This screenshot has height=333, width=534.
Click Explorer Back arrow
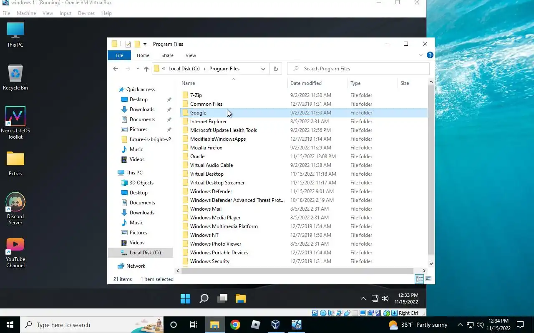[x=116, y=69]
